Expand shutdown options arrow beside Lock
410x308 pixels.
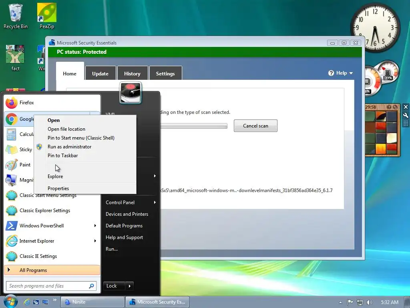130,286
